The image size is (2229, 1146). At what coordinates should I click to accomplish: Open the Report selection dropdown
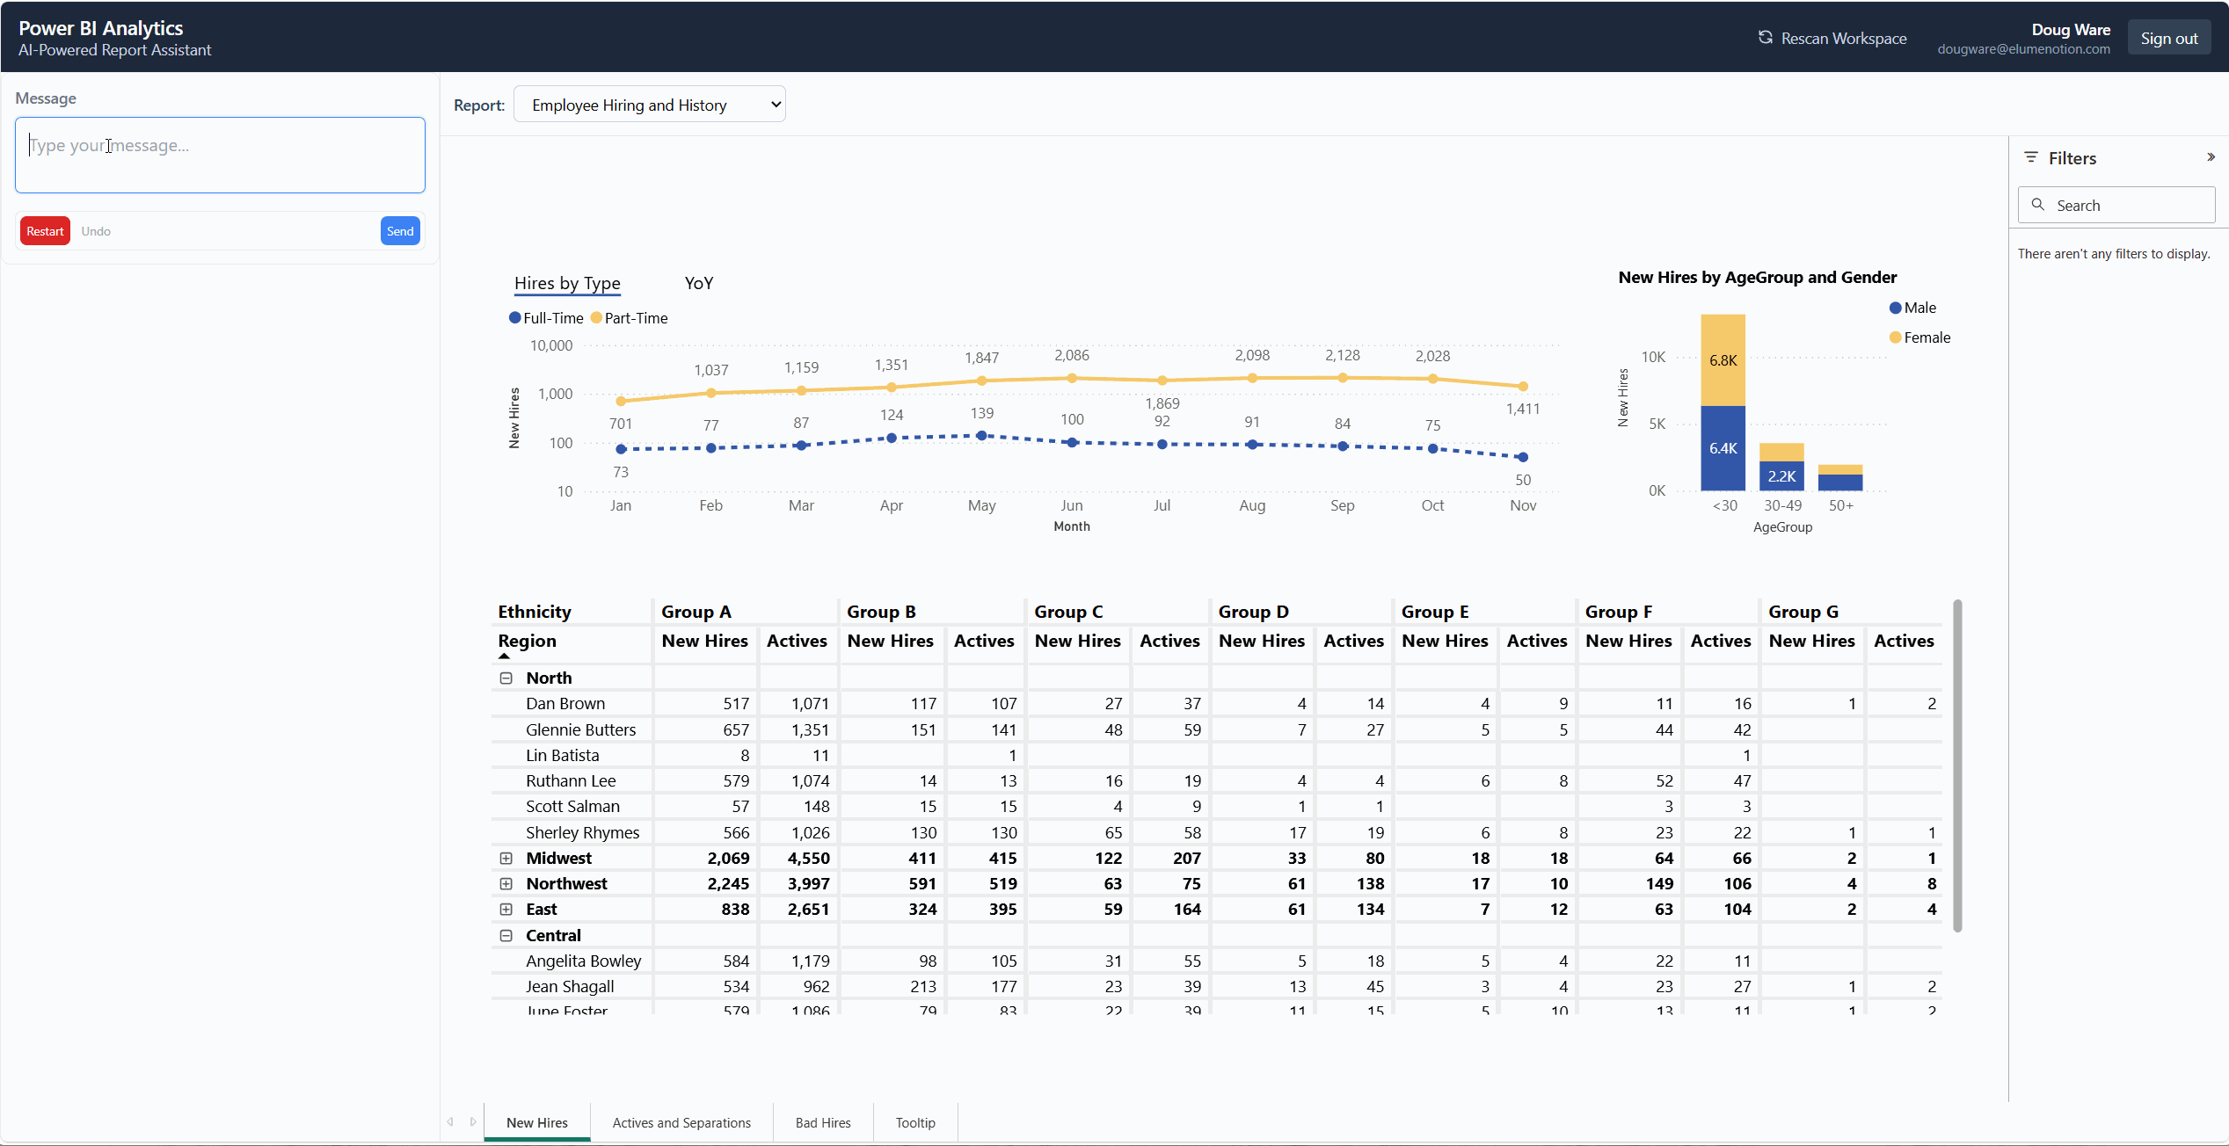(650, 104)
